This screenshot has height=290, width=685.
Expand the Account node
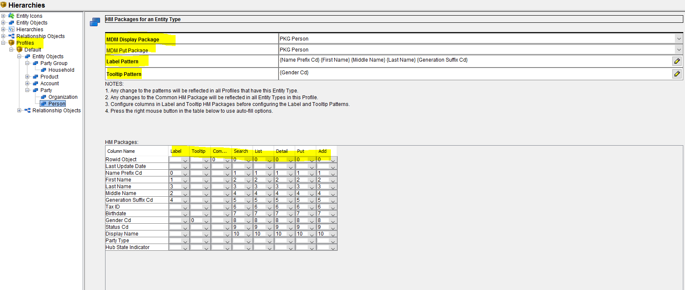27,84
